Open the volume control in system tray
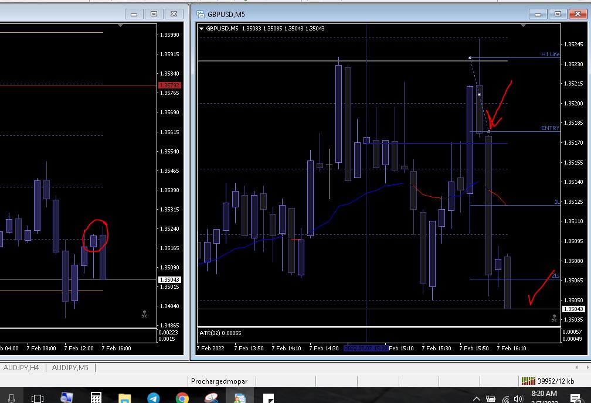This screenshot has height=403, width=591. [x=519, y=399]
